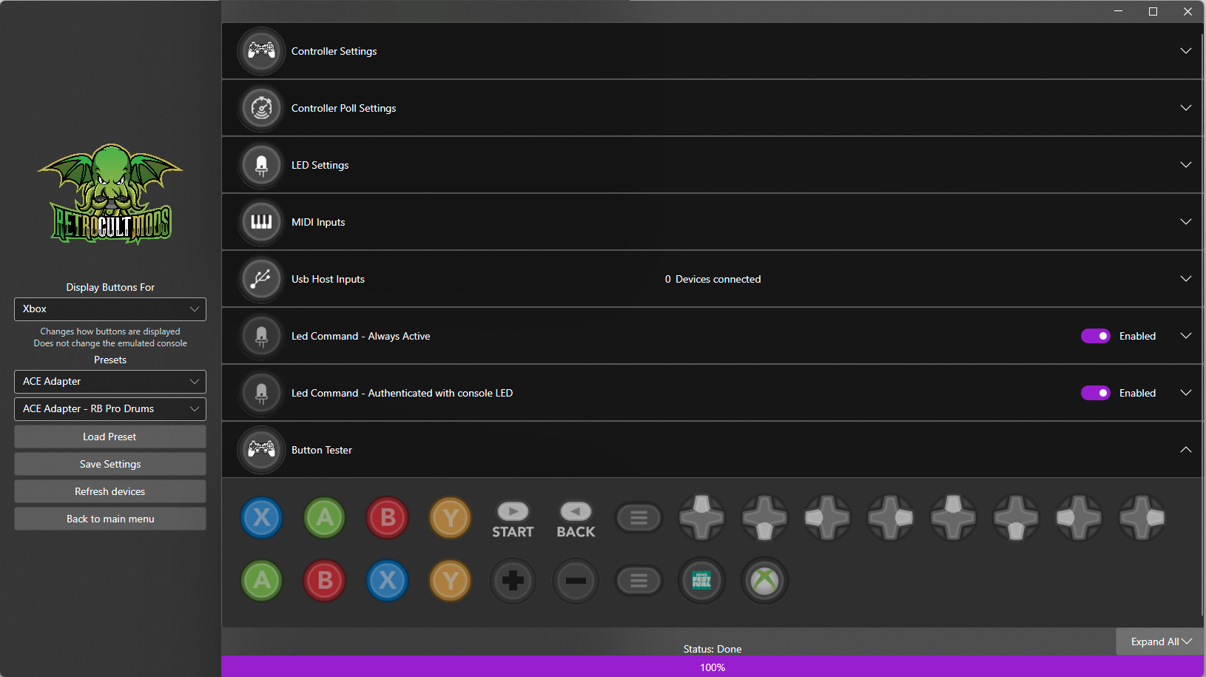Click the Xbox guide logo button icon
The image size is (1206, 677).
(764, 581)
